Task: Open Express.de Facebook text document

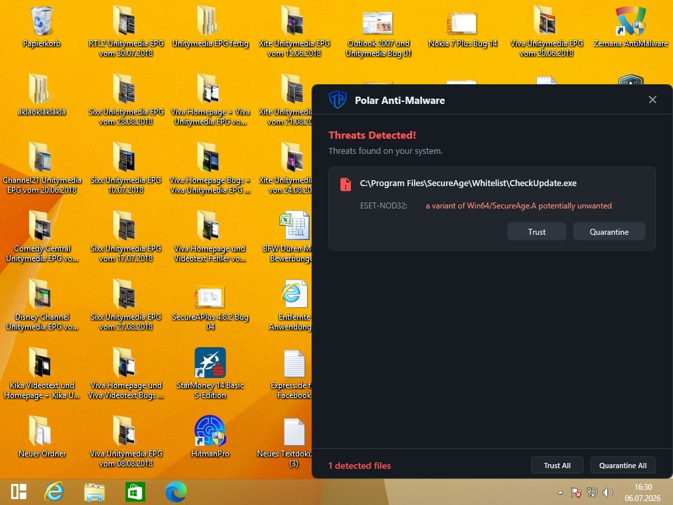Action: click(294, 363)
